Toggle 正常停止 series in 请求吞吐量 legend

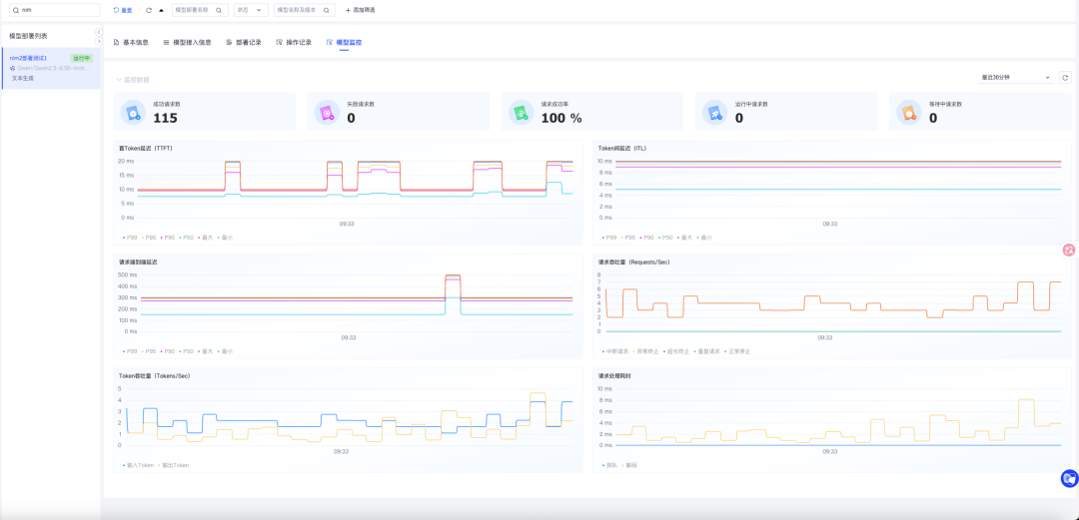(737, 351)
